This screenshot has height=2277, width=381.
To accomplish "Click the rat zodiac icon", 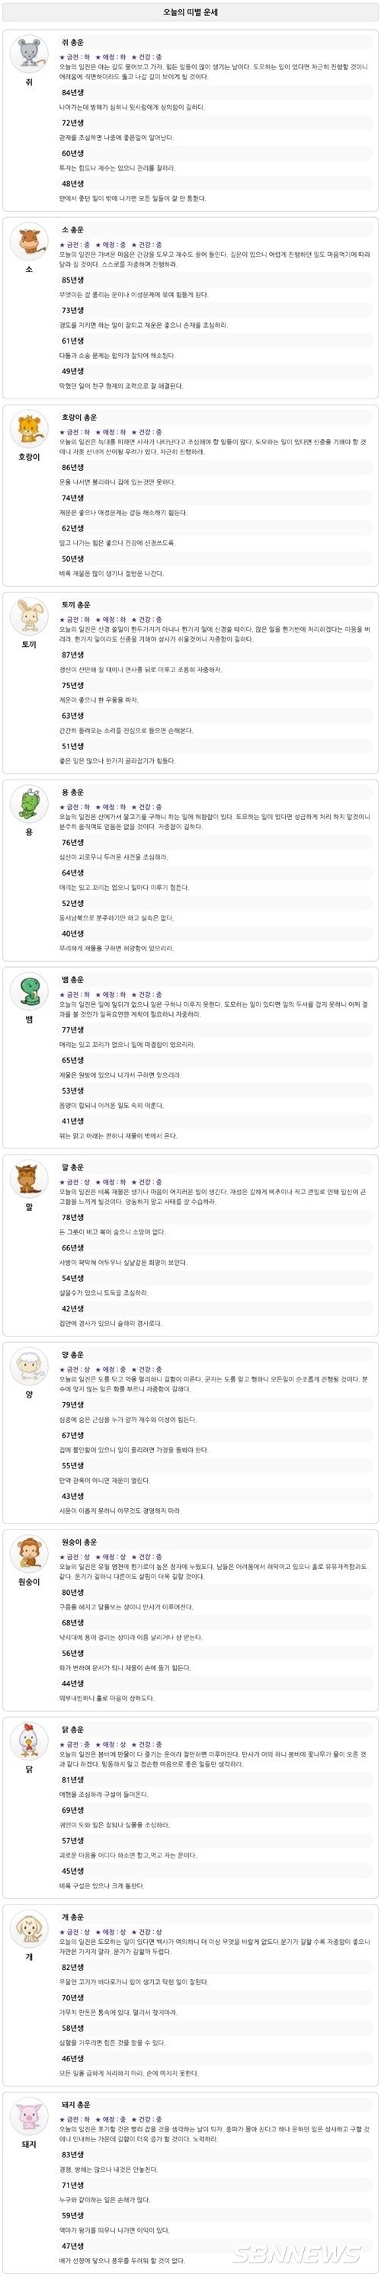I will [x=28, y=55].
